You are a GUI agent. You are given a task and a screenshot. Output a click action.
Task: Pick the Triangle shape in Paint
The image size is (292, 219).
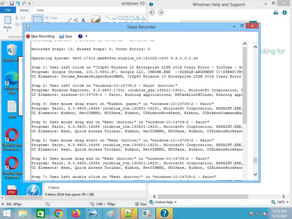143,18
